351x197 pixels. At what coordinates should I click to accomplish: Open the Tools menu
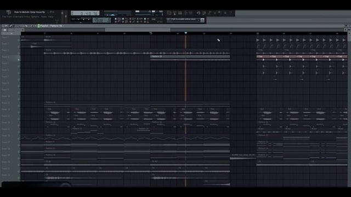coord(44,17)
